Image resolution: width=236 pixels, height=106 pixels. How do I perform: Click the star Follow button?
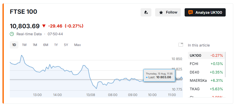(168, 12)
